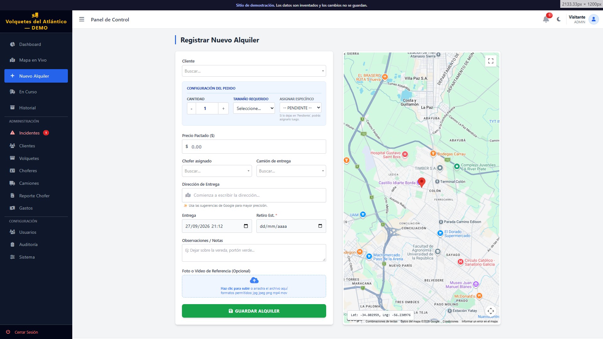Click Informar un error en el mapa
Screen dimensions: 603x339
coord(480,321)
